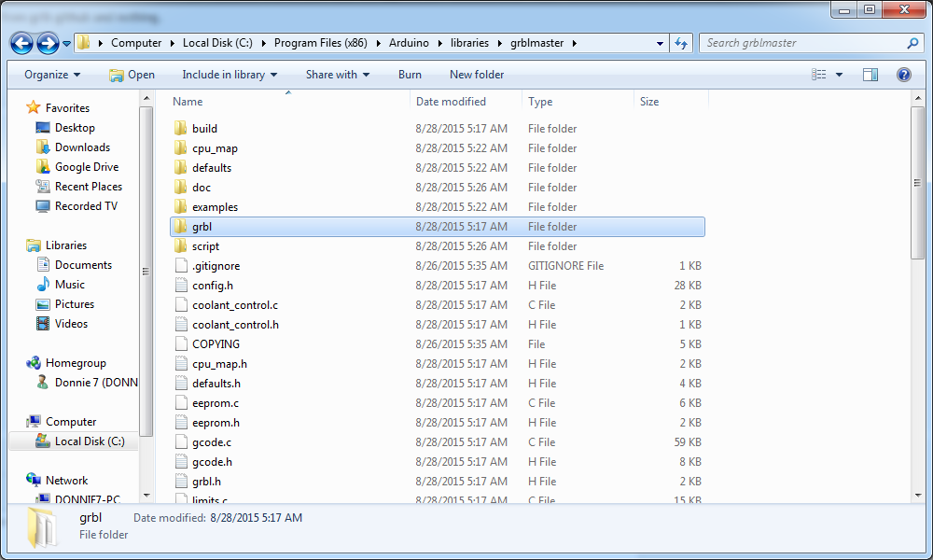Toggle the preview pane icon
The height and width of the screenshot is (560, 933).
click(870, 75)
